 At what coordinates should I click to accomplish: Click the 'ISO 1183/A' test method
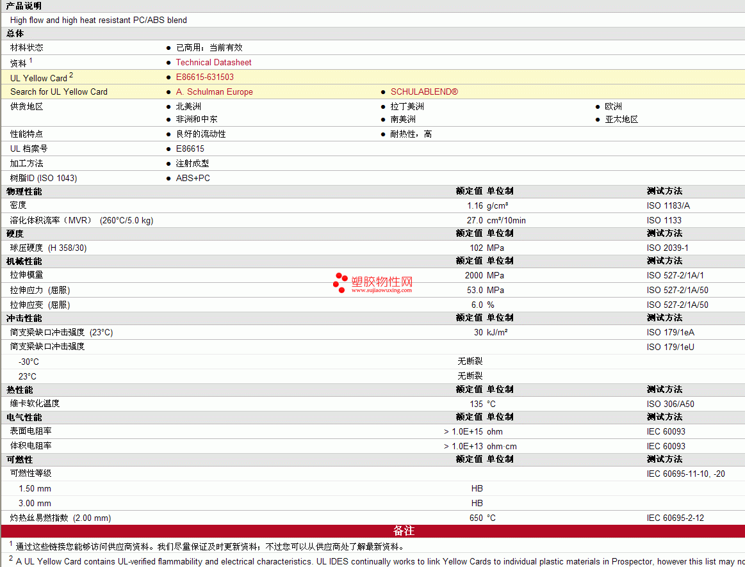point(669,205)
